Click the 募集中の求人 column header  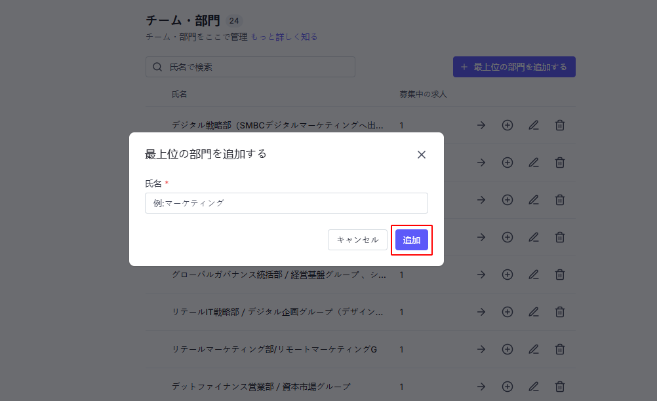click(x=423, y=94)
